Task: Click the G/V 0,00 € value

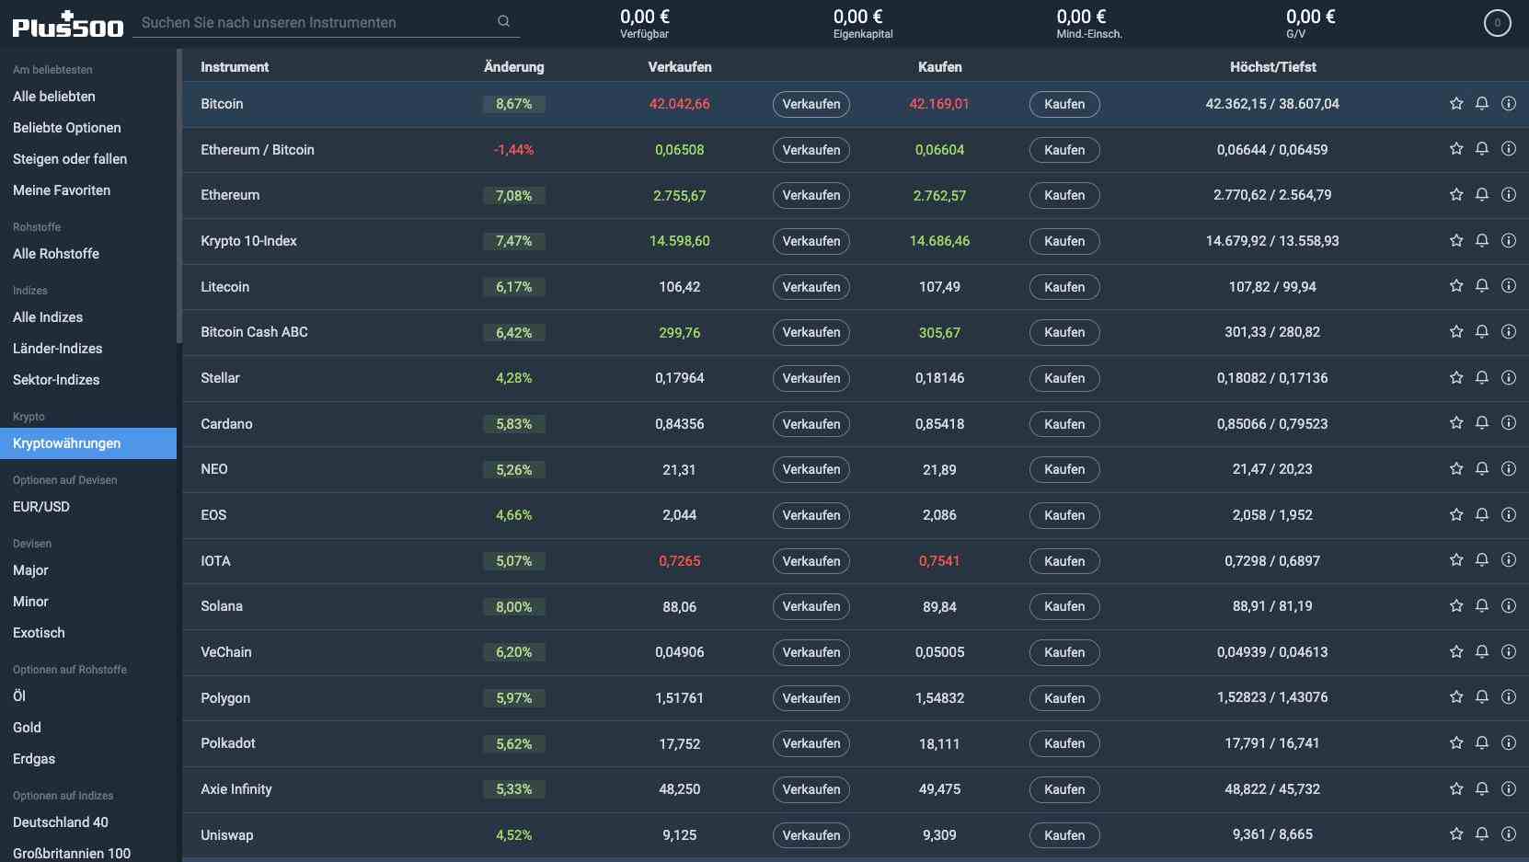Action: tap(1310, 17)
